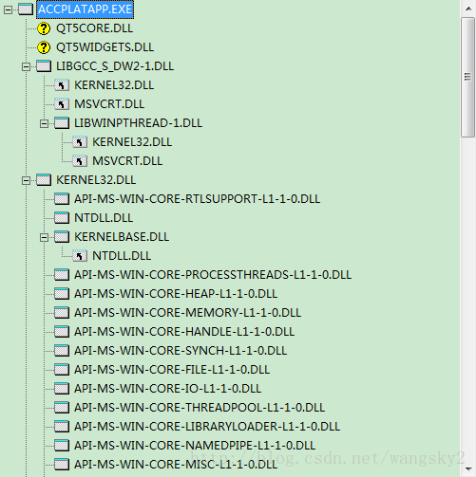
Task: Click the vertical scrollbar thumb
Action: click(467, 78)
